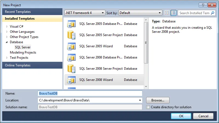The height and width of the screenshot is (123, 219).
Task: Open the Online Templates section
Action: click(32, 65)
